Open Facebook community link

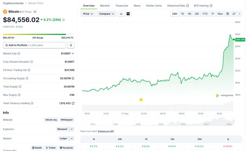(66, 148)
